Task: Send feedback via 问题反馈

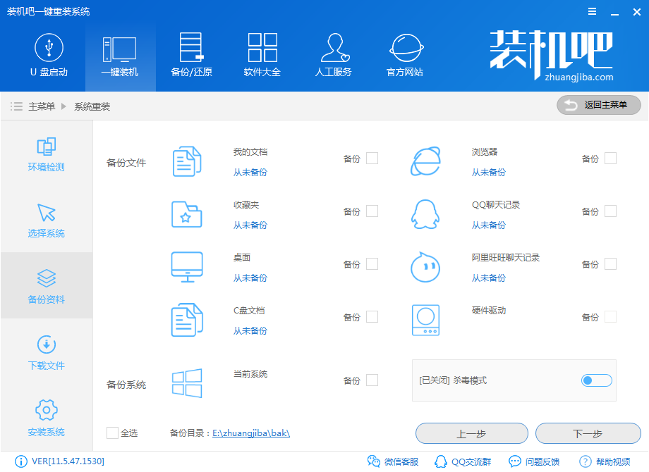Action: 535,461
